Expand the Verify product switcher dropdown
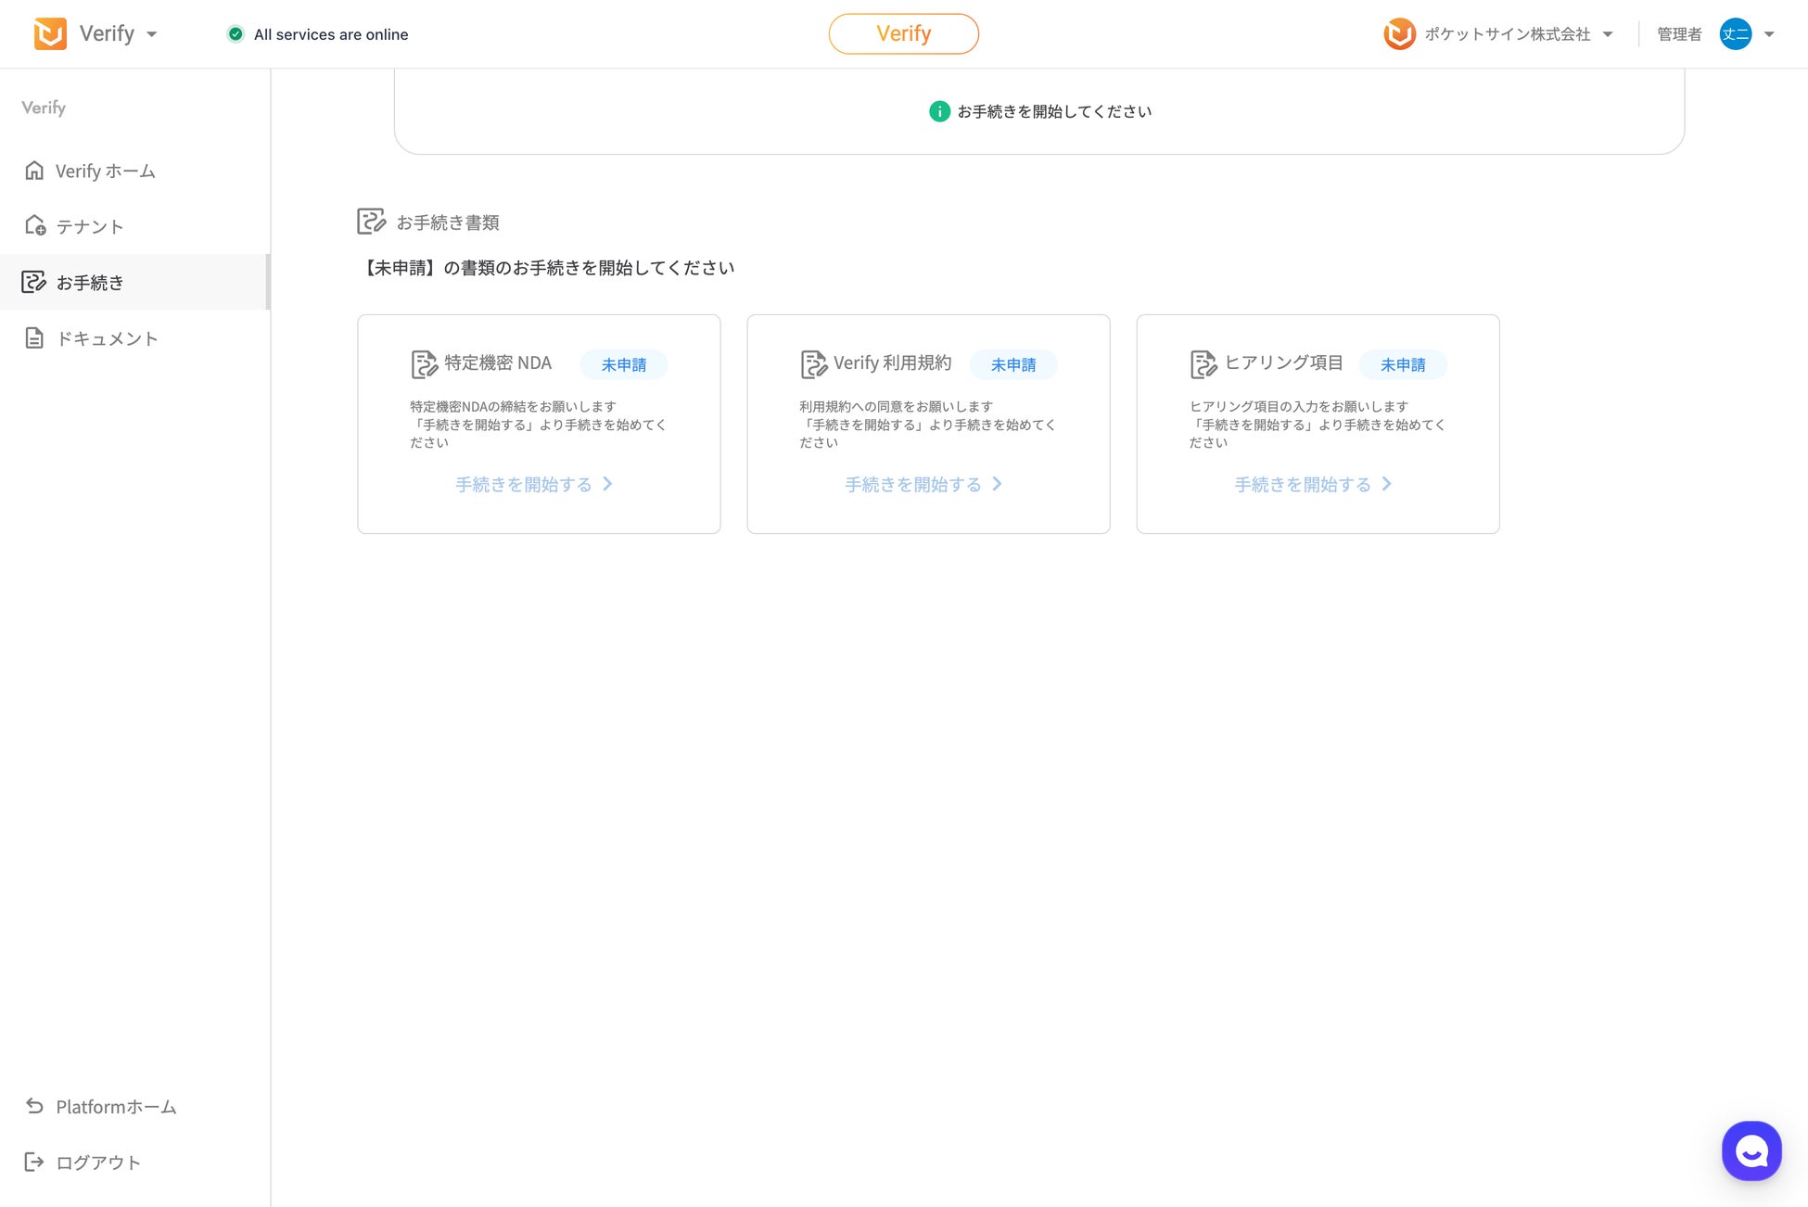Image resolution: width=1808 pixels, height=1207 pixels. [x=152, y=34]
